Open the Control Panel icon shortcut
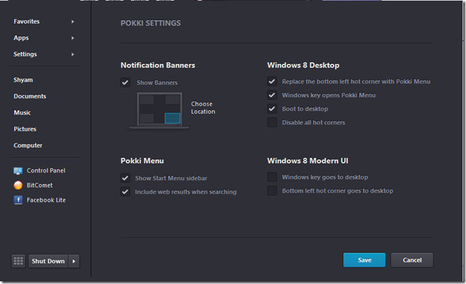 pyautogui.click(x=18, y=171)
